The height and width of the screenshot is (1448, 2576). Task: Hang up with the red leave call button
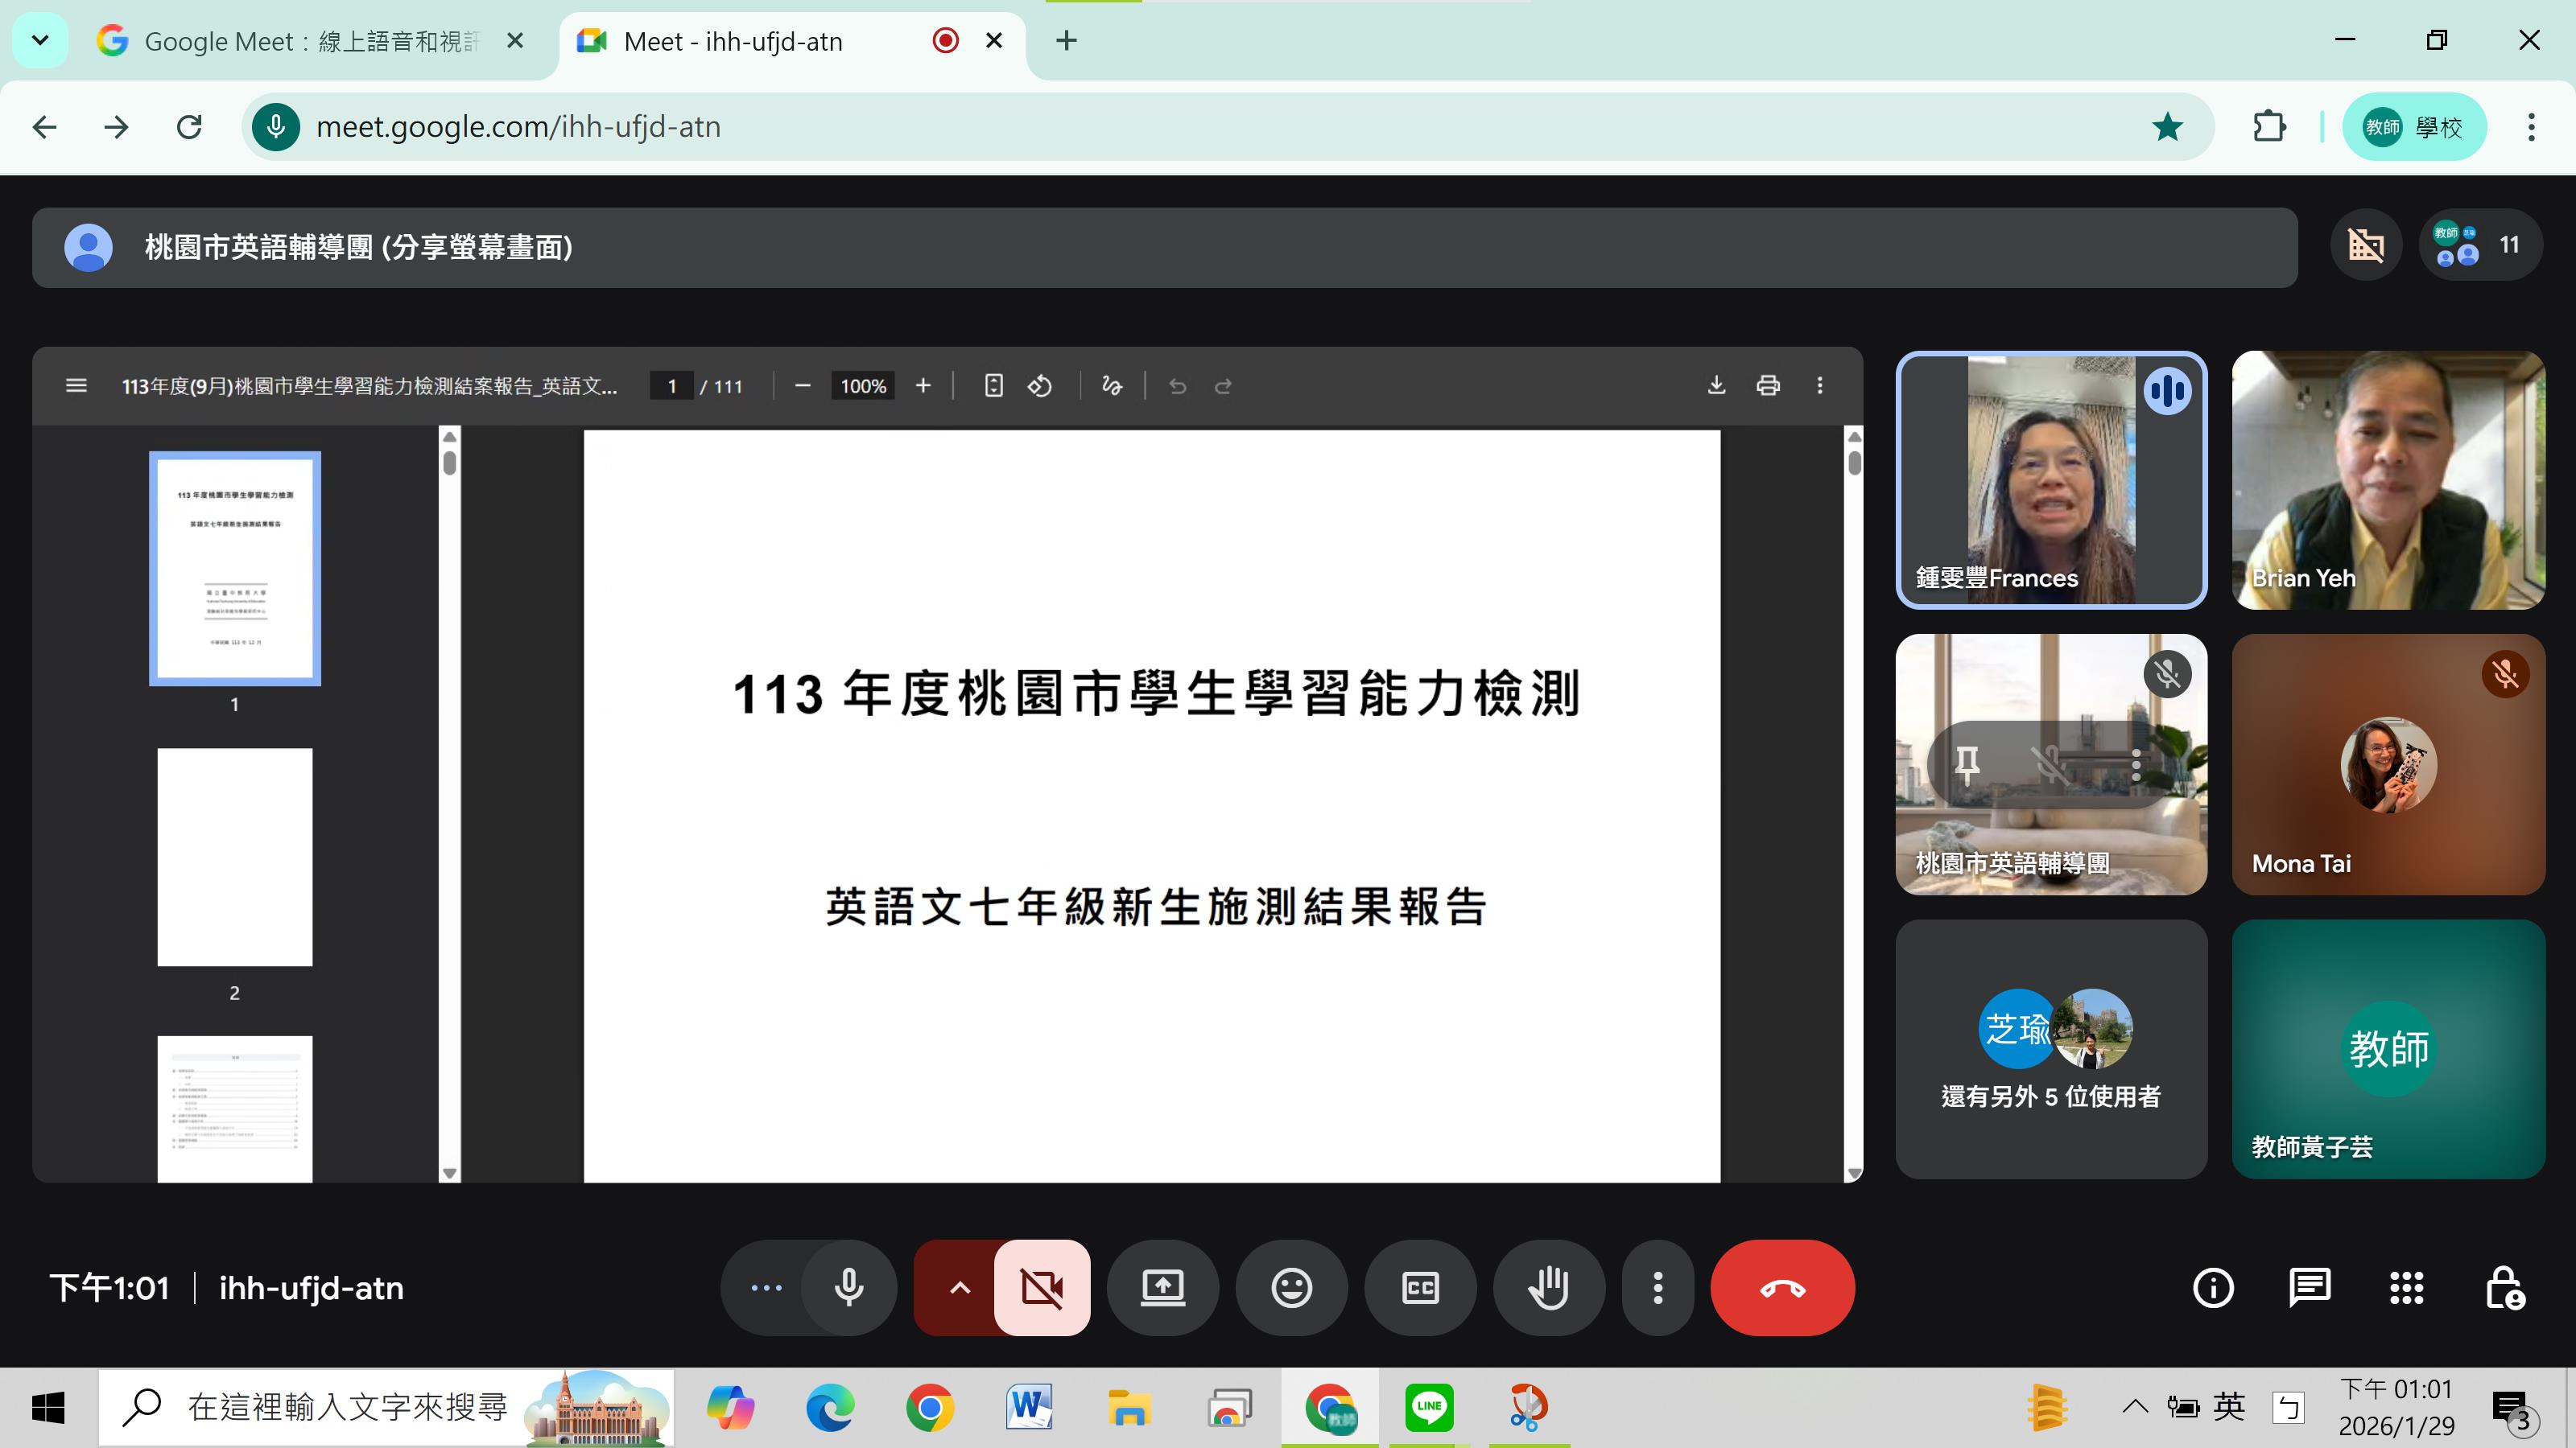coord(1782,1287)
